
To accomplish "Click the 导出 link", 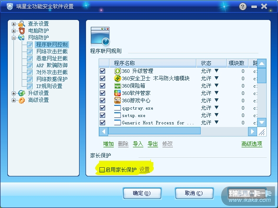I will (x=152, y=144).
